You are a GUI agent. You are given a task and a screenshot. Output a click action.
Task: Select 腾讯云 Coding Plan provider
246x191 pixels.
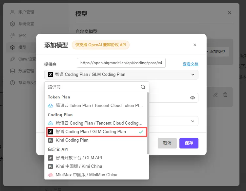pyautogui.click(x=96, y=123)
